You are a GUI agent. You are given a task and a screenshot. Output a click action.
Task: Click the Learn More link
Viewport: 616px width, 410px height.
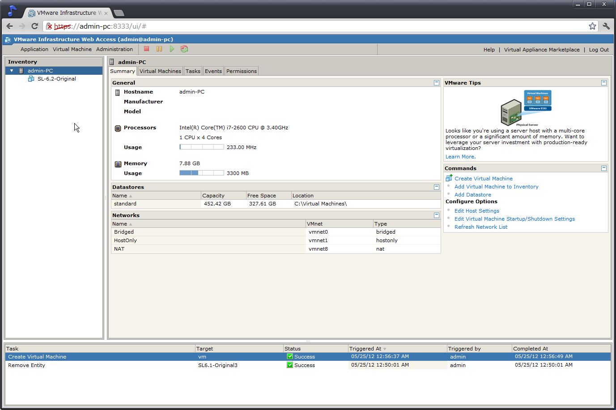point(460,157)
